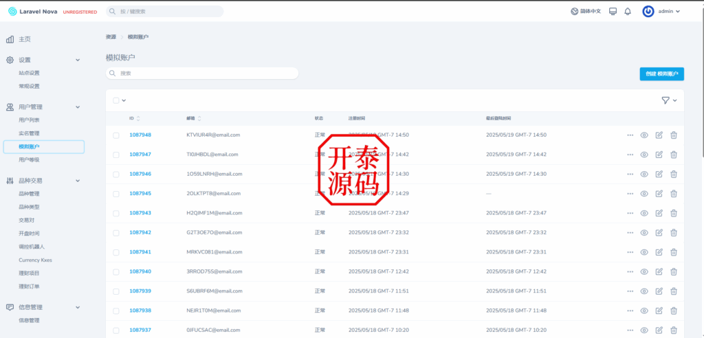Edit row 1087948 with pencil icon
This screenshot has width=704, height=338.
pyautogui.click(x=659, y=135)
